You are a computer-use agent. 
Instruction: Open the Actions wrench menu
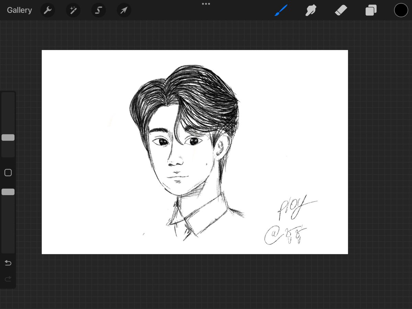(48, 11)
